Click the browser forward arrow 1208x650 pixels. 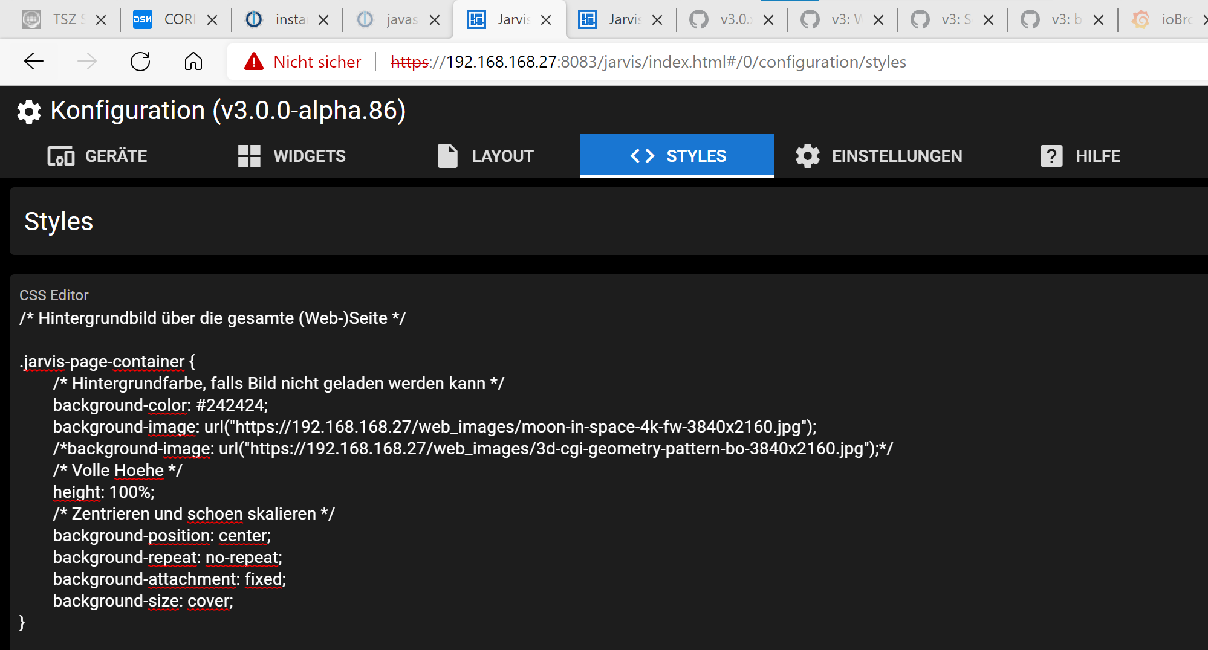[87, 61]
